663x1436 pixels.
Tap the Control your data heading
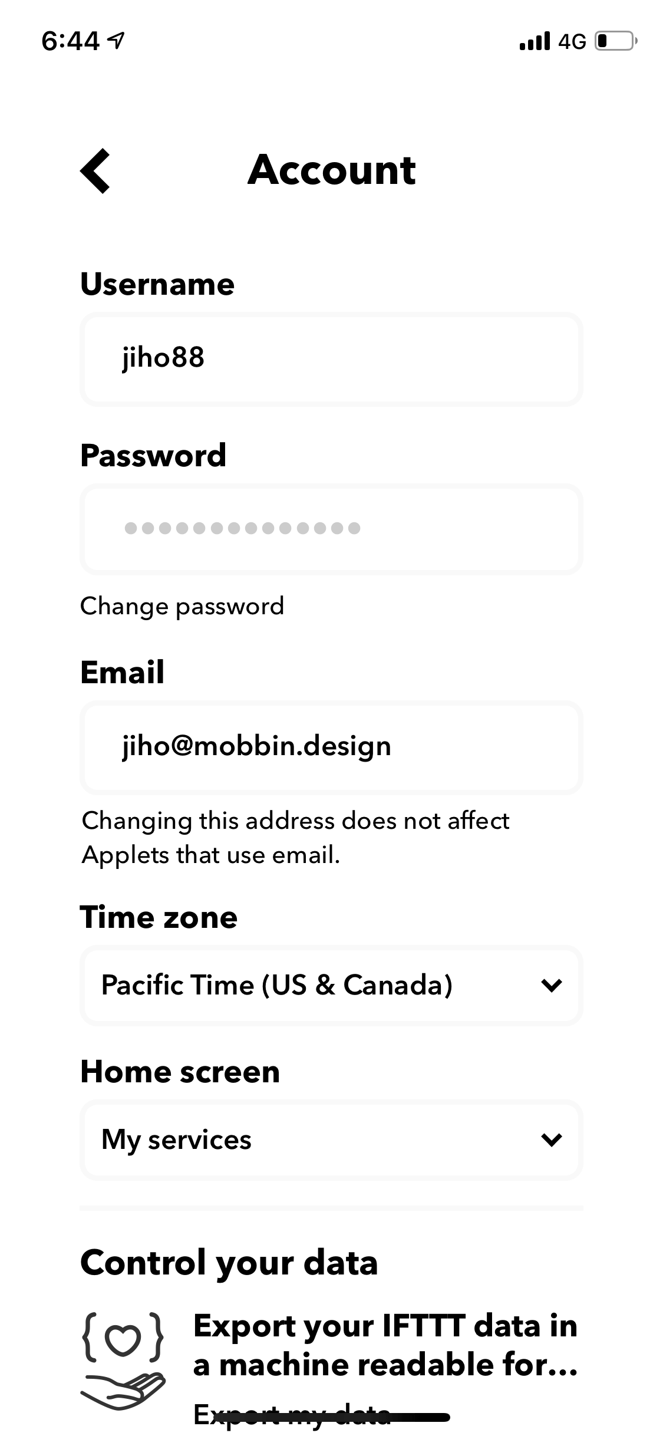click(x=229, y=1262)
